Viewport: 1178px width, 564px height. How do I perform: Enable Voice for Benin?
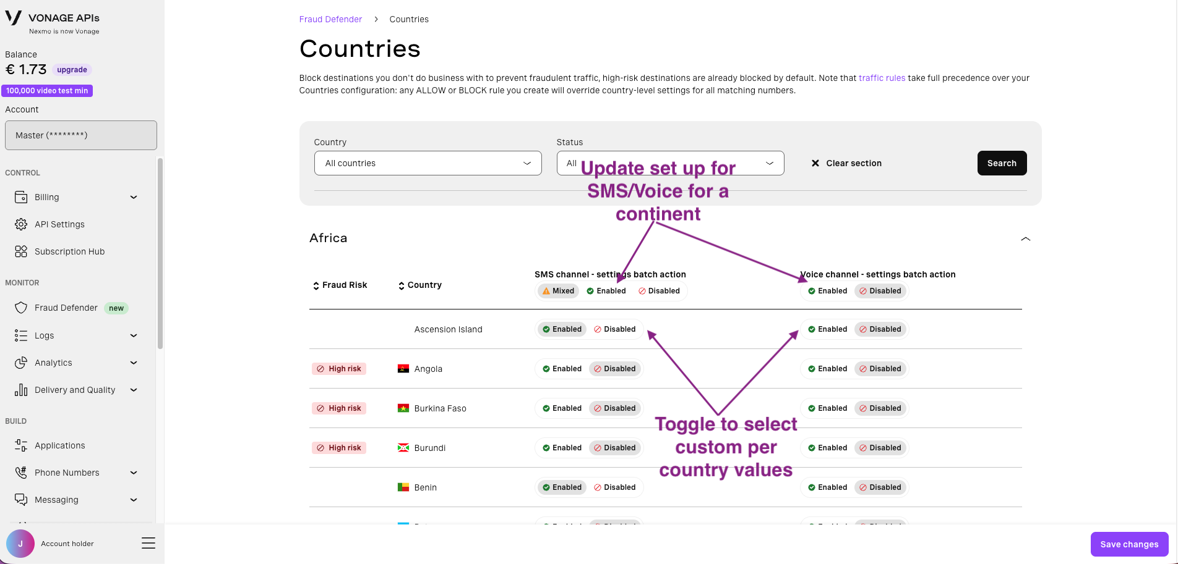click(827, 487)
